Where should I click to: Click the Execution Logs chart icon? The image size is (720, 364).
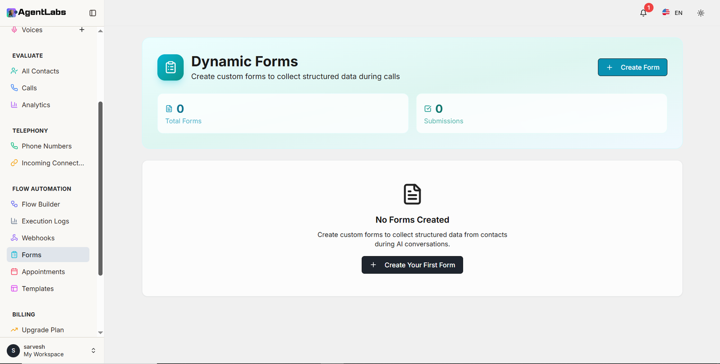pyautogui.click(x=14, y=221)
